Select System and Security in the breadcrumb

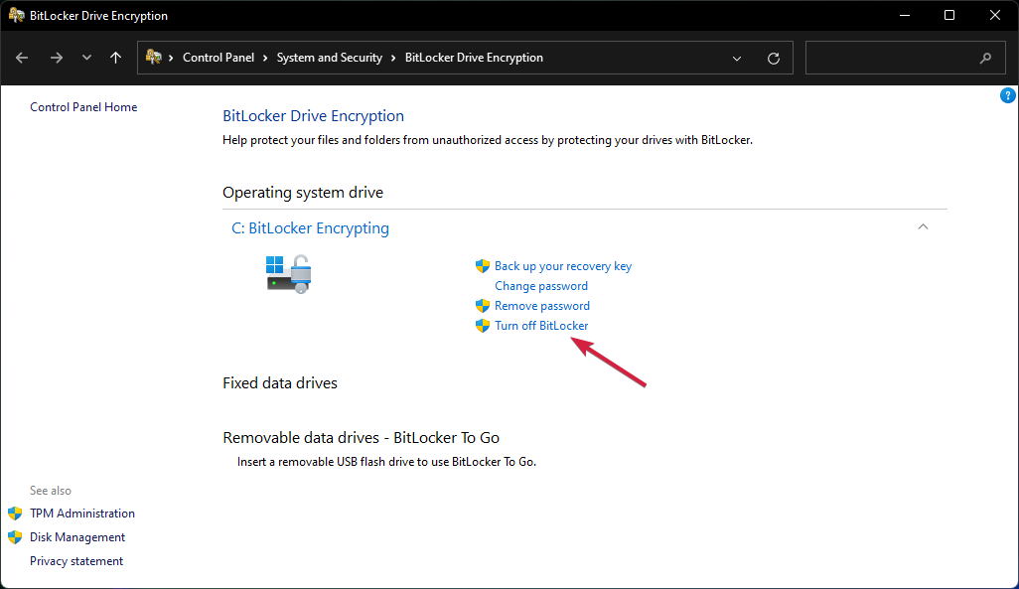329,57
